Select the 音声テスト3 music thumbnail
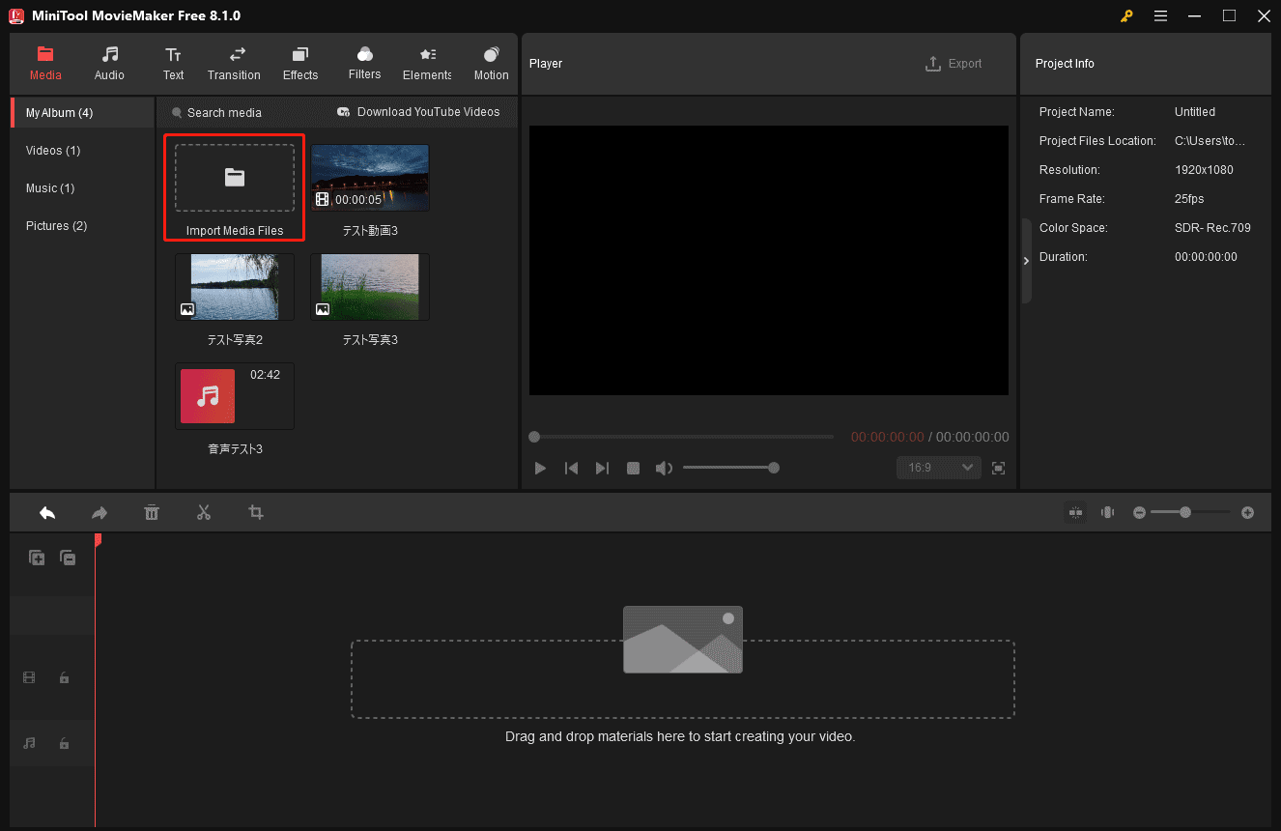 [235, 396]
